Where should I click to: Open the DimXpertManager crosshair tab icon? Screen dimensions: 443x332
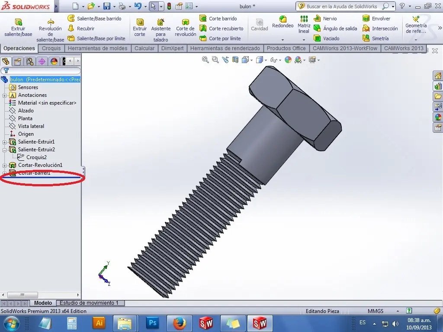pos(42,61)
